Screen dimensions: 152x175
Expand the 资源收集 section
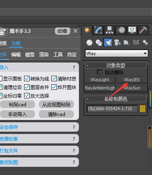coord(39,139)
